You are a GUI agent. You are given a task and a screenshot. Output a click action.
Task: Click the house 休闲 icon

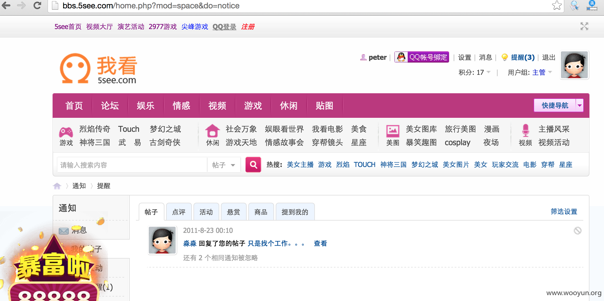(213, 131)
